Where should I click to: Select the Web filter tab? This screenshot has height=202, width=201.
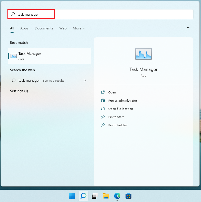pos(63,28)
